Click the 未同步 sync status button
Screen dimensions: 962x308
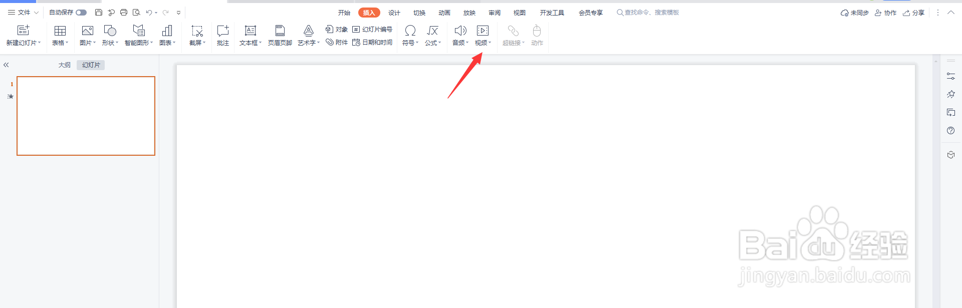(x=854, y=13)
